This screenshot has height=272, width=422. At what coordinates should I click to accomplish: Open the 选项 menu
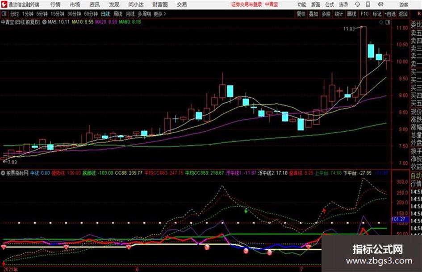click(343, 4)
